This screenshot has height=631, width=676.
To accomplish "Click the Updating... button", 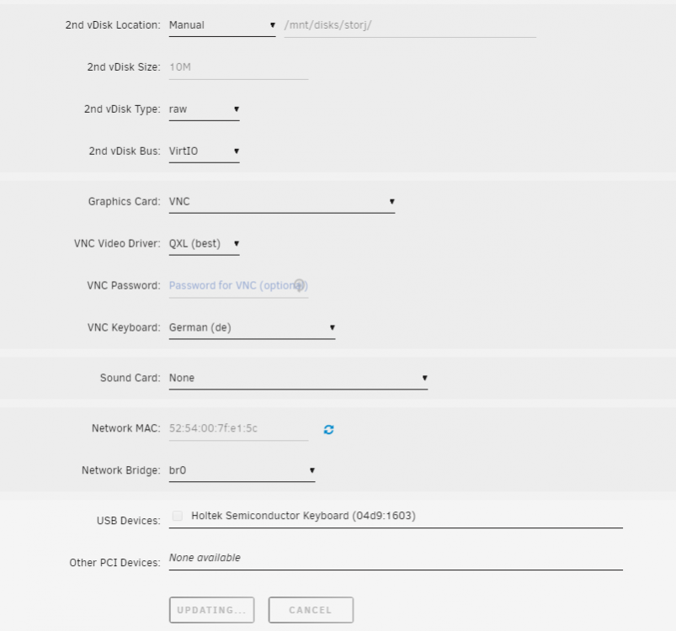I will click(x=211, y=610).
